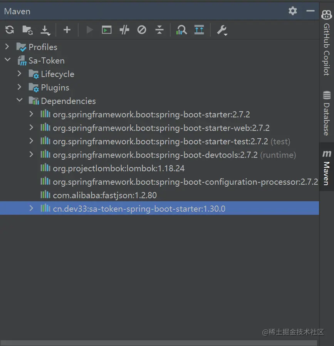Execute Maven goal icon

[106, 30]
